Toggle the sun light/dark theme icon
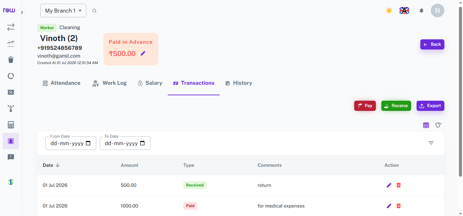 coord(389,11)
